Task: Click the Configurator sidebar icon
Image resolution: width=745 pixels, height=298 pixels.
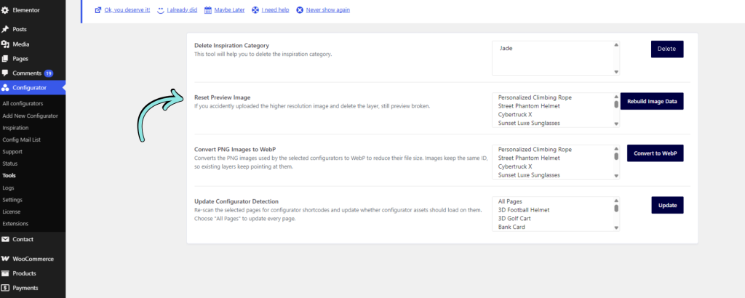Action: (x=5, y=88)
